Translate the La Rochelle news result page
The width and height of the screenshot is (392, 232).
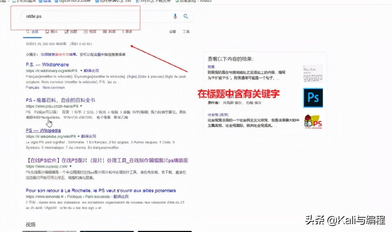[121, 197]
